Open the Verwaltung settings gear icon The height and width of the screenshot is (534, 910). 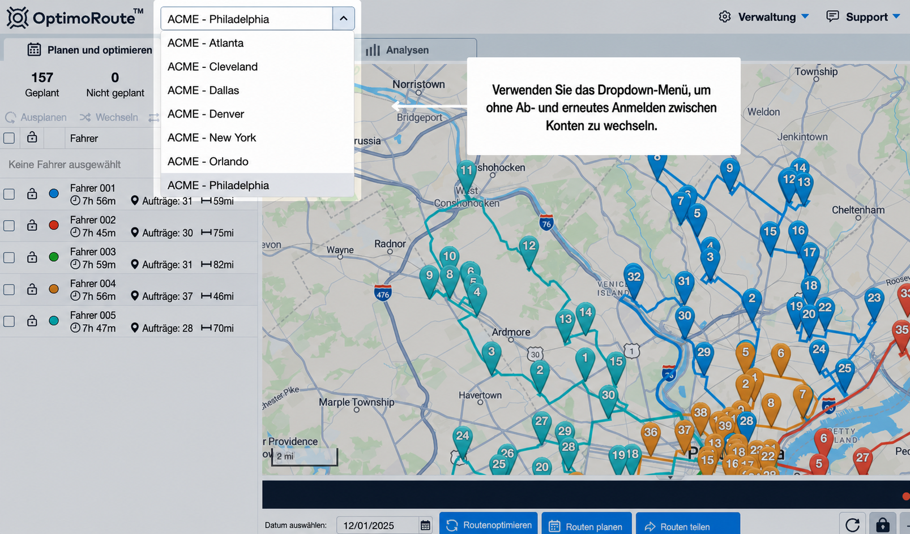click(725, 17)
